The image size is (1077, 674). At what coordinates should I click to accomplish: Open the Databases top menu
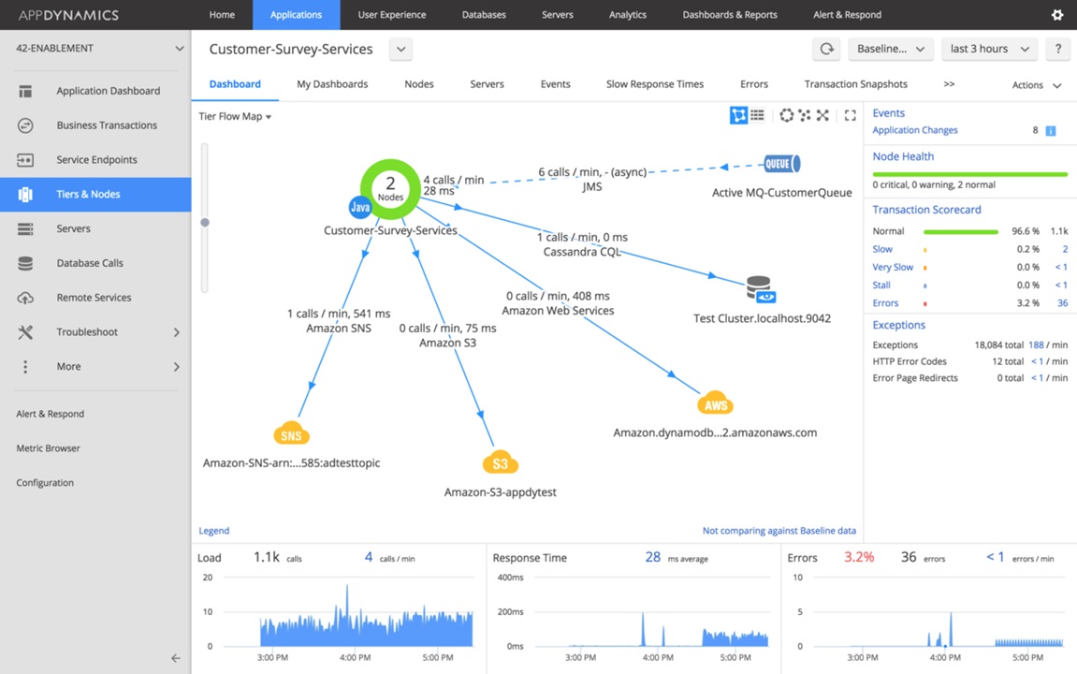[x=484, y=14]
